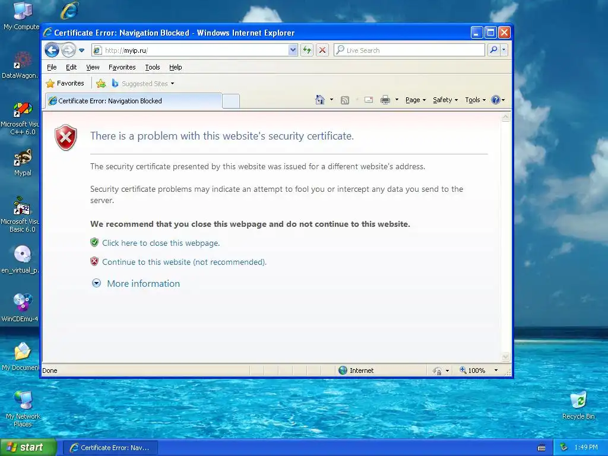Add to Favorites Bar star icon
The height and width of the screenshot is (456, 608).
coord(101,83)
